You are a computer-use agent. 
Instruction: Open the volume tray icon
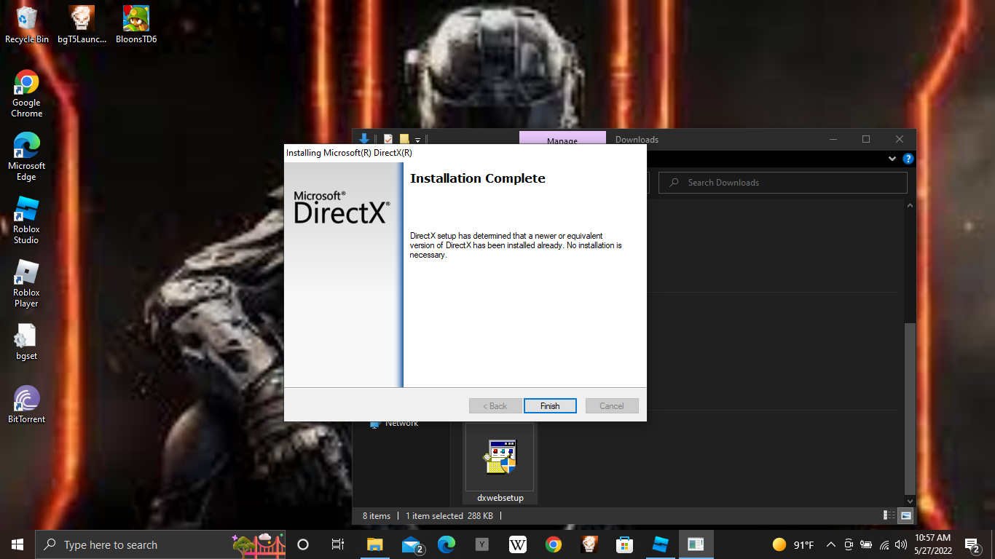(x=901, y=544)
